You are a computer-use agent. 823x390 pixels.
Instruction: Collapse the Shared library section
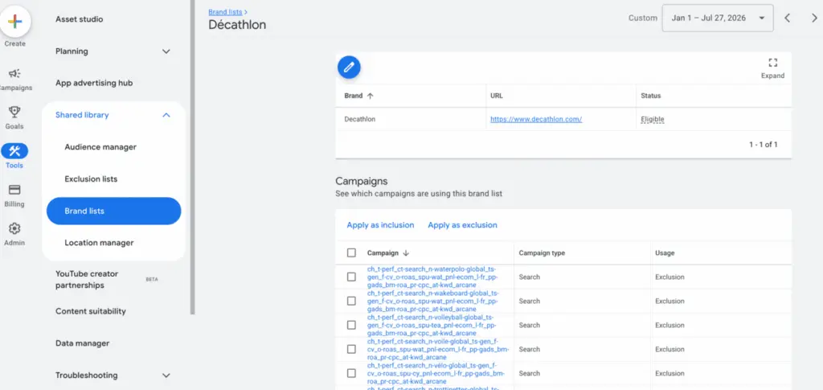[166, 115]
